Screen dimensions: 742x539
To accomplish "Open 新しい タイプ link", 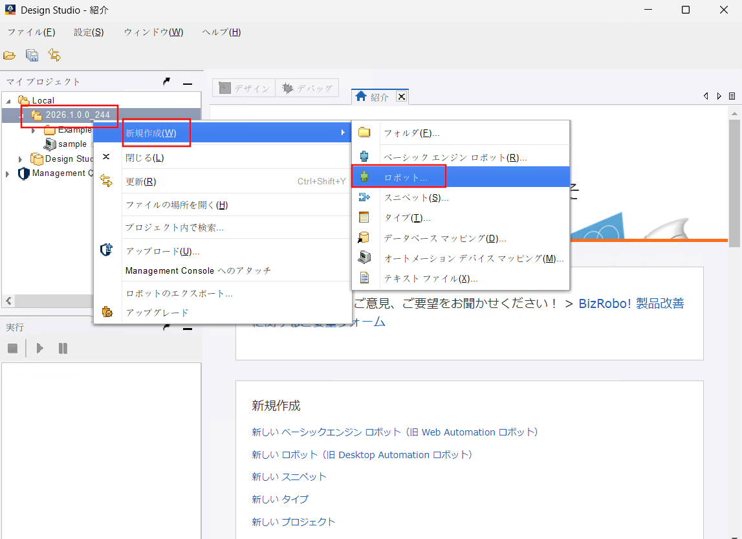I will click(x=280, y=500).
